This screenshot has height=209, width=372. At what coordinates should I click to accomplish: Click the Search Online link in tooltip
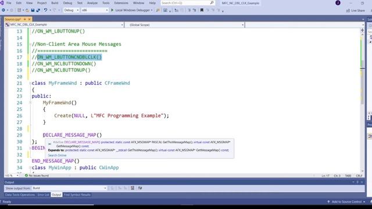57,155
